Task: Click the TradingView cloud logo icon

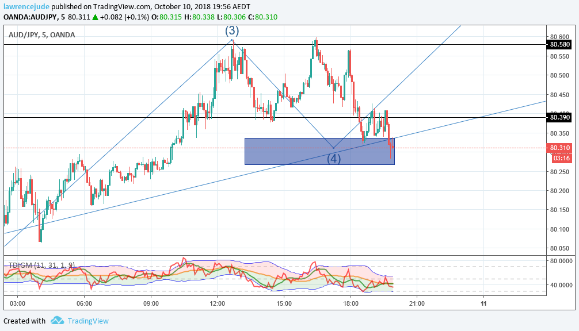Action: point(57,320)
